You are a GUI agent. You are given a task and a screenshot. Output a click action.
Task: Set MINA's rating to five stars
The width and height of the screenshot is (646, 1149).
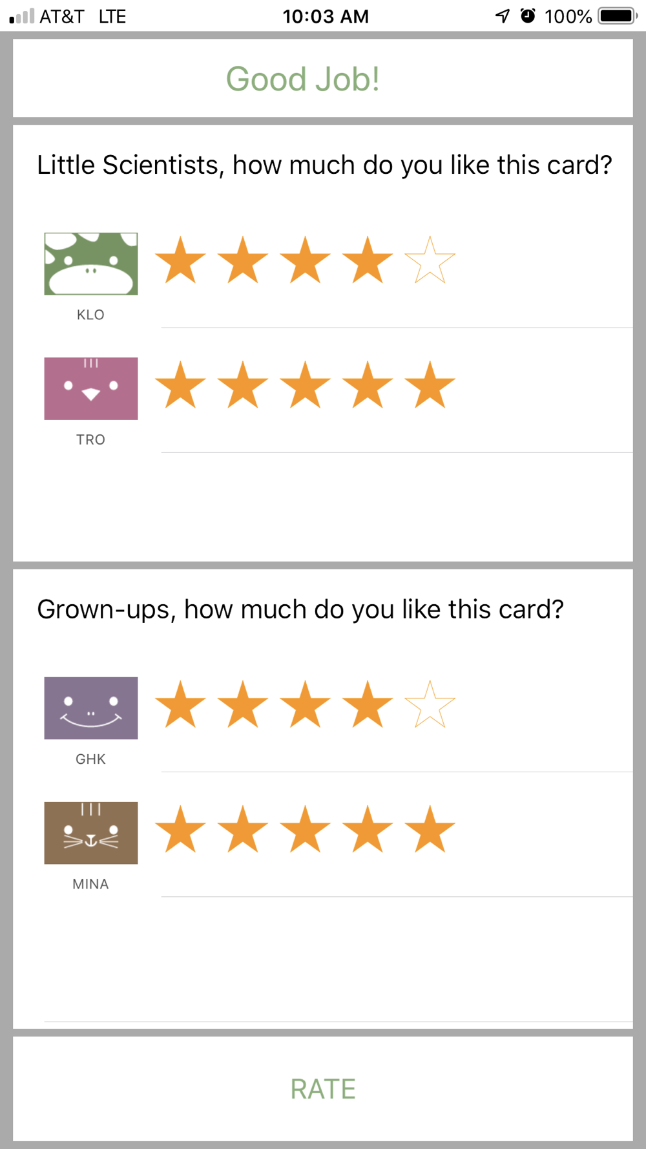430,829
